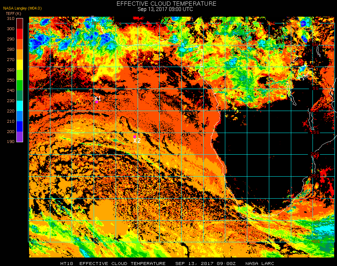337x266 pixels.
Task: Choose the light green 250-260 K legend segment
Action: point(20,75)
